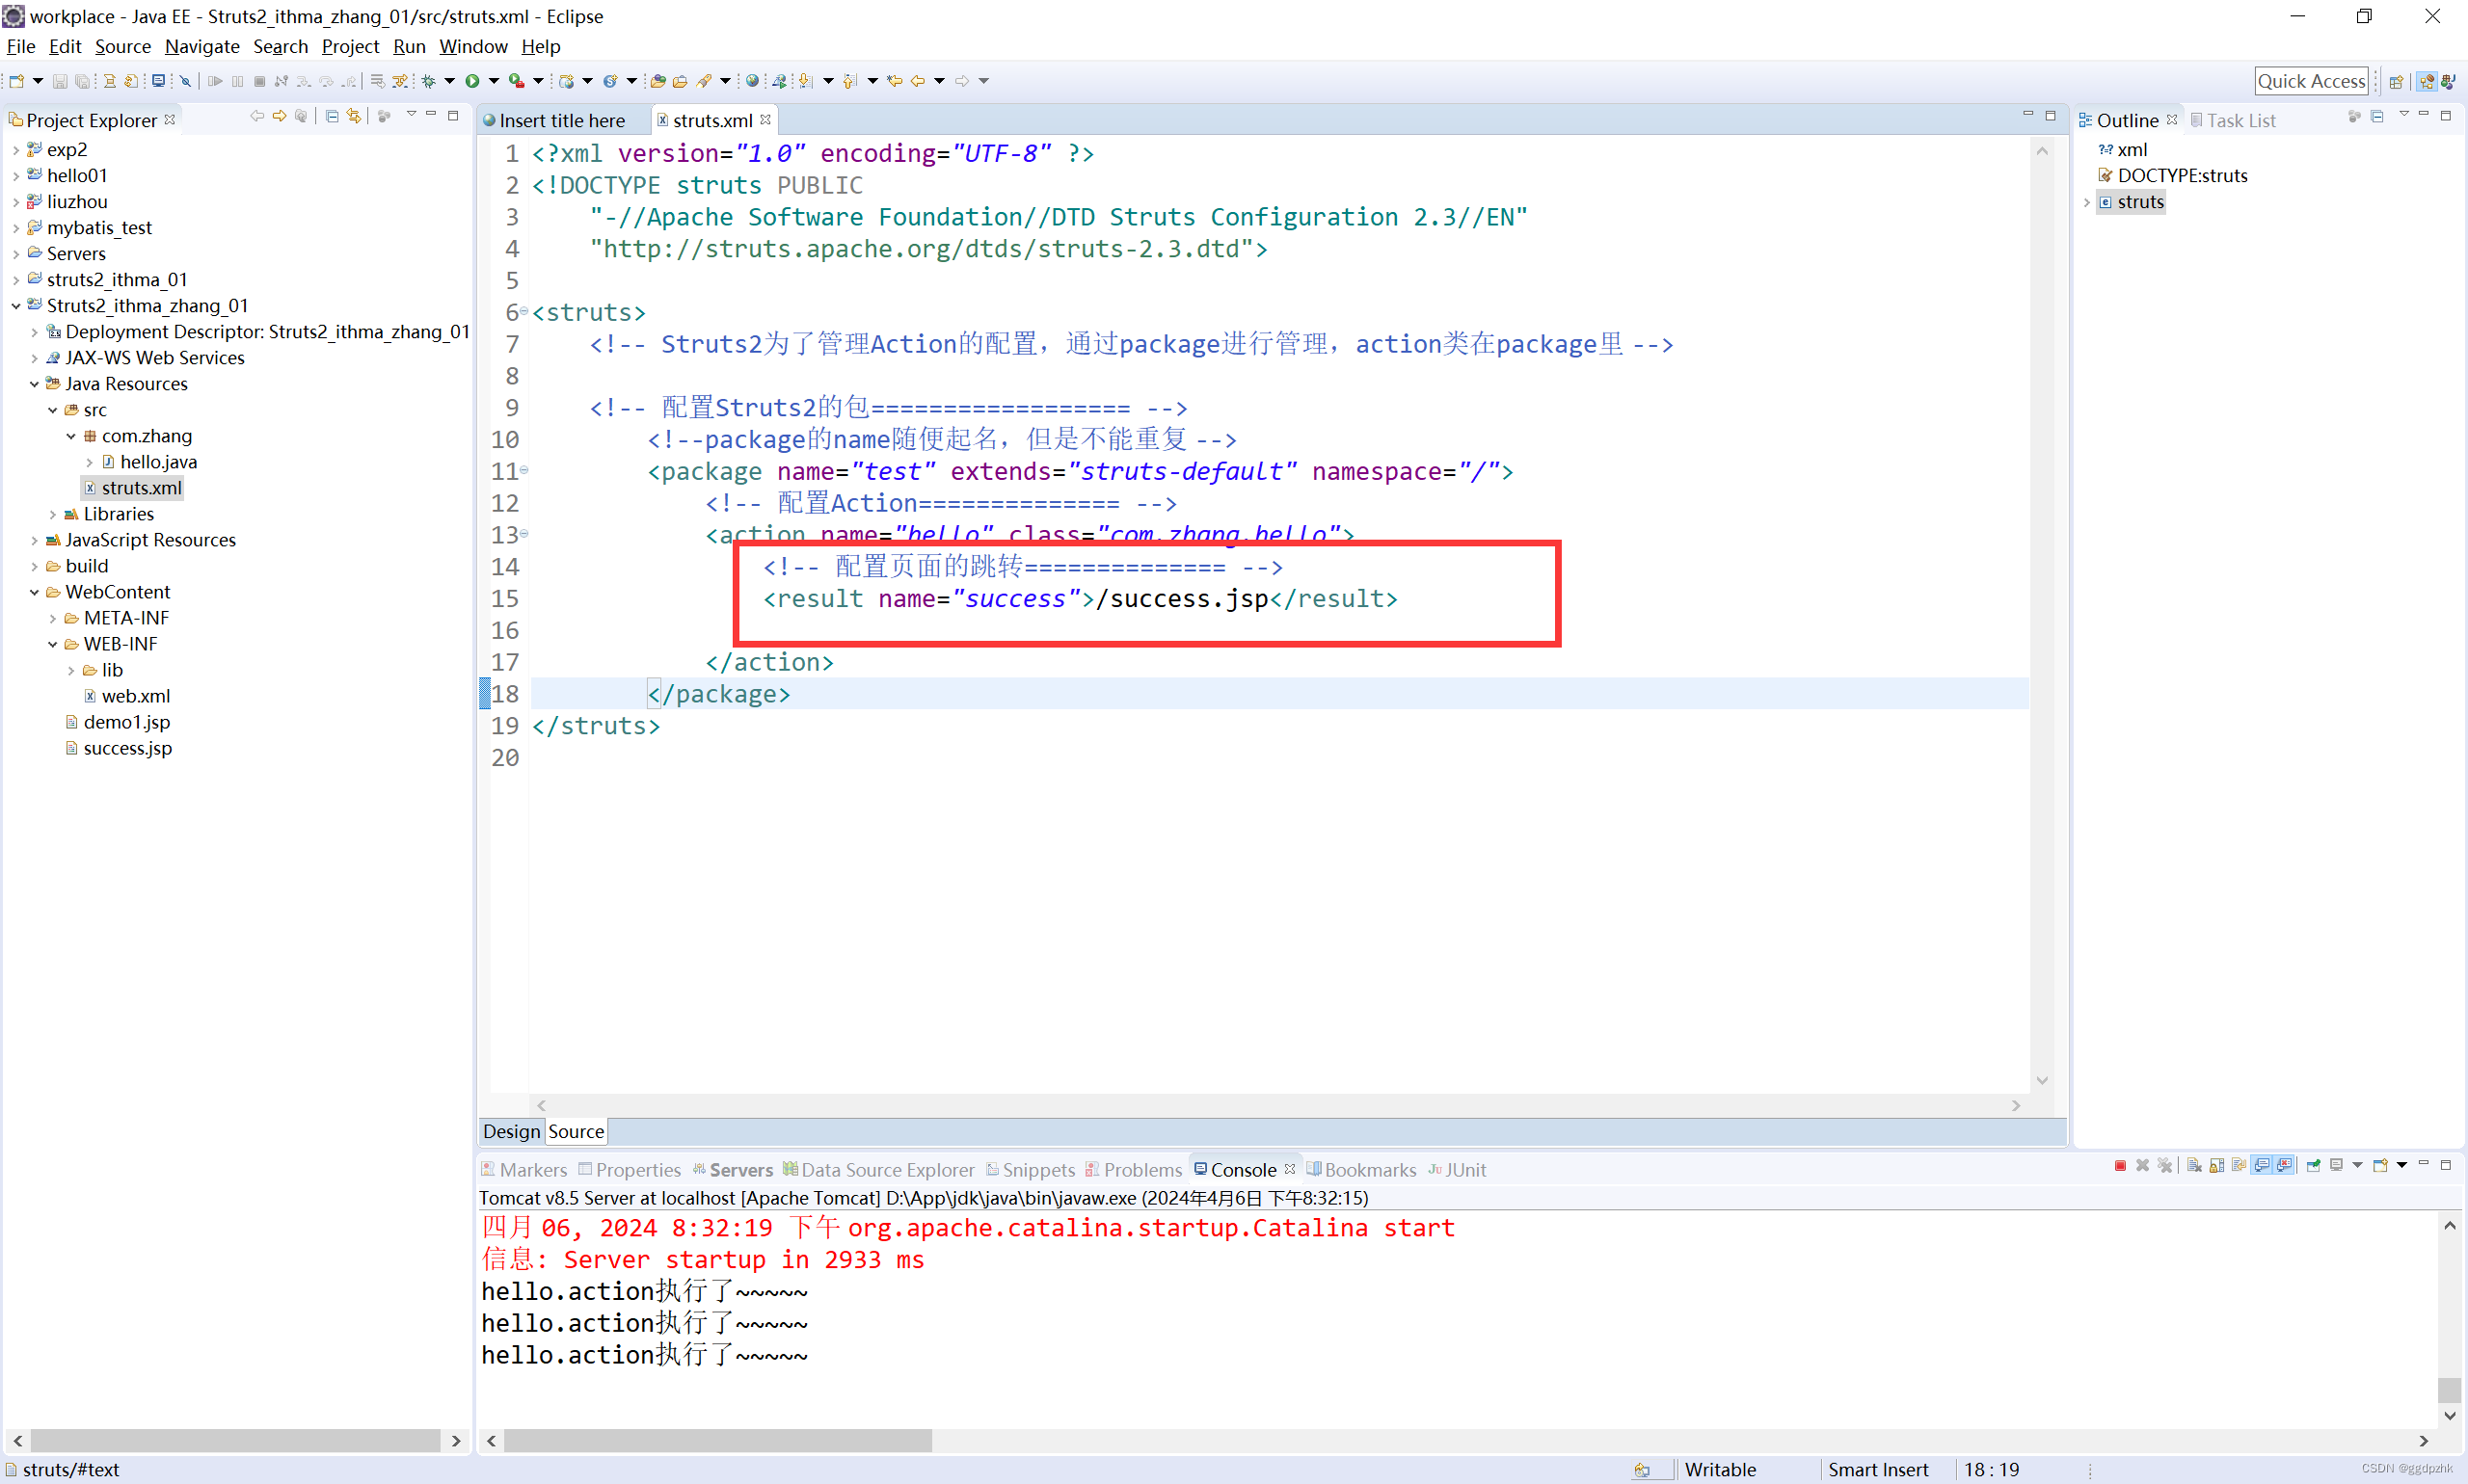Click Open Perspective icon beside Quick Access
The width and height of the screenshot is (2468, 1484).
[2396, 81]
